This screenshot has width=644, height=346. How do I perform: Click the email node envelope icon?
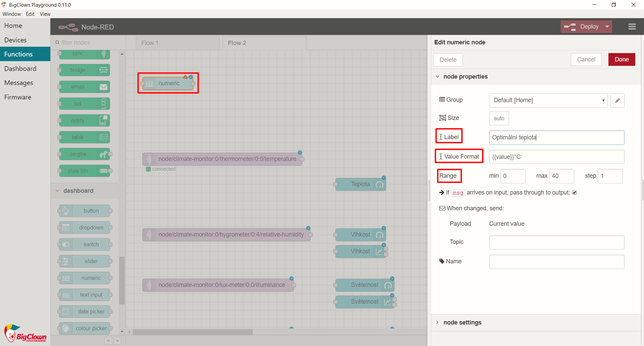[103, 87]
